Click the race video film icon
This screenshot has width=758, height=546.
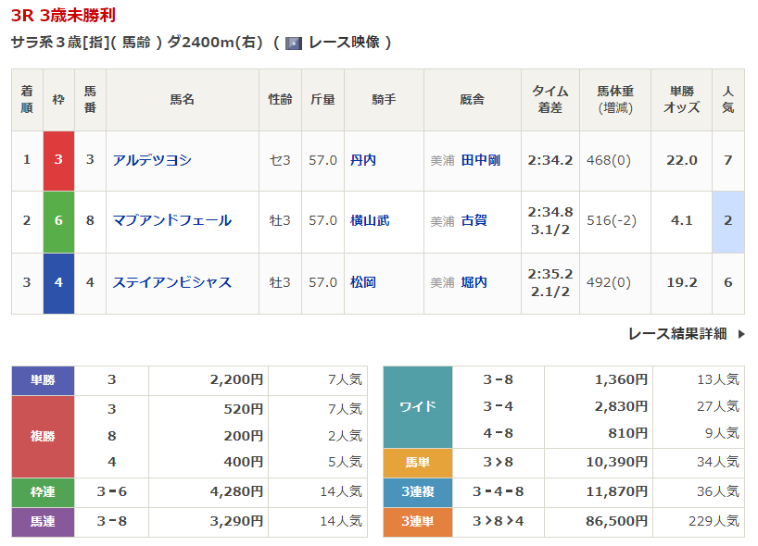click(294, 43)
